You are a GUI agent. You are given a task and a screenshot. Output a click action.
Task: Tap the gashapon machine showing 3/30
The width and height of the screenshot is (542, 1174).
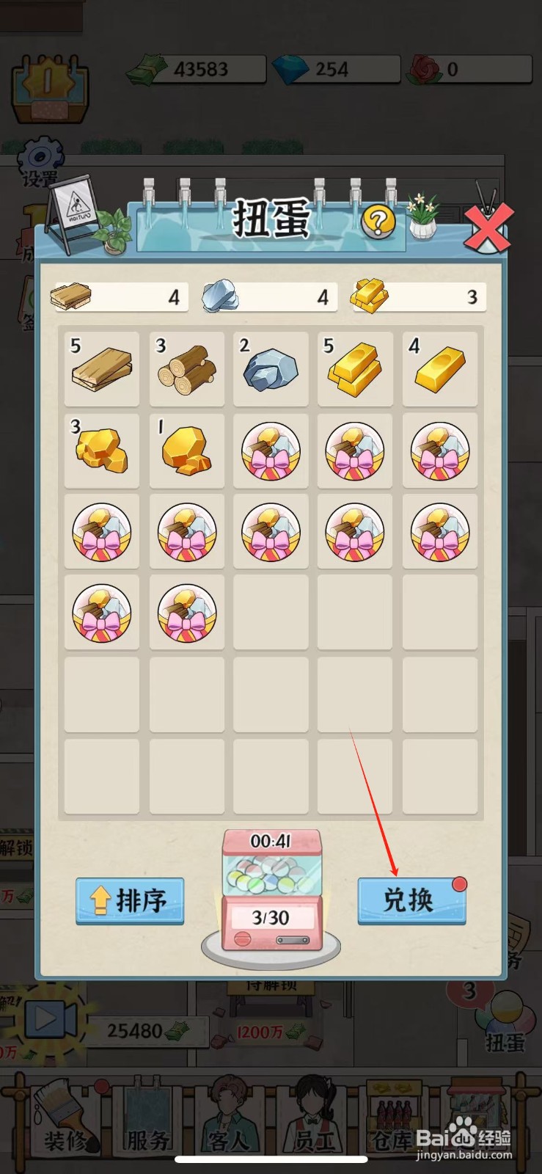[x=271, y=897]
